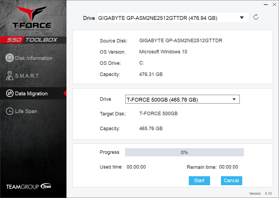Click the S.M.A.R.T doctor icon
279x198 pixels.
pos(10,76)
